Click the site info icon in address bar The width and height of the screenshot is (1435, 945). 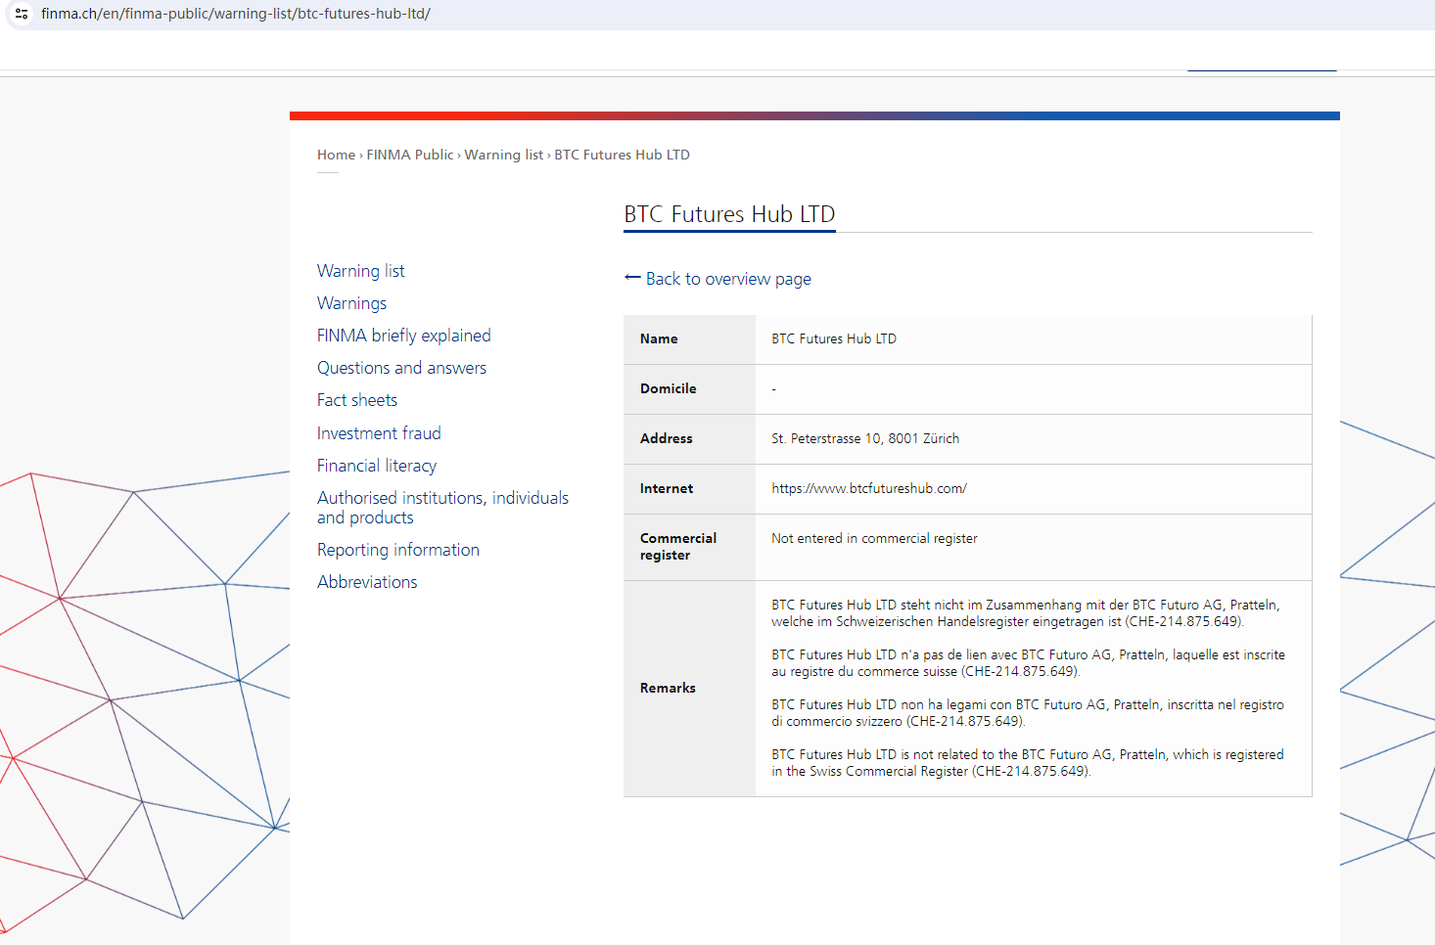pyautogui.click(x=22, y=14)
